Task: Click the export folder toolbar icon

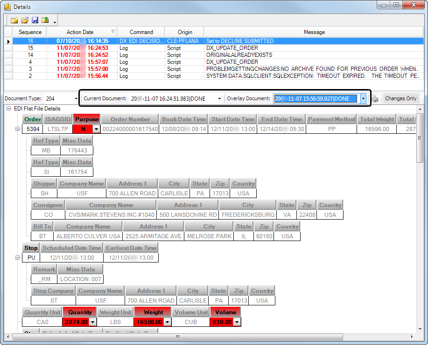Action: coord(45,21)
